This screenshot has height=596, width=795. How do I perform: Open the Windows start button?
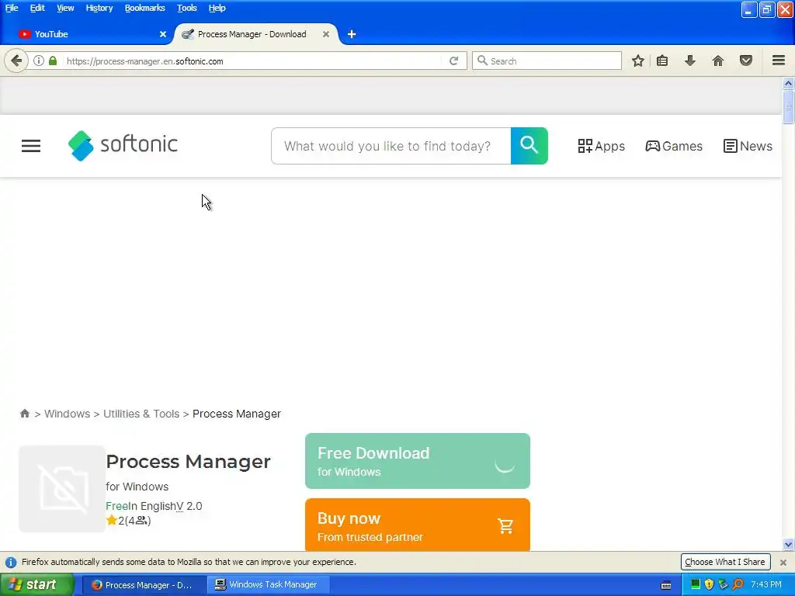point(37,585)
